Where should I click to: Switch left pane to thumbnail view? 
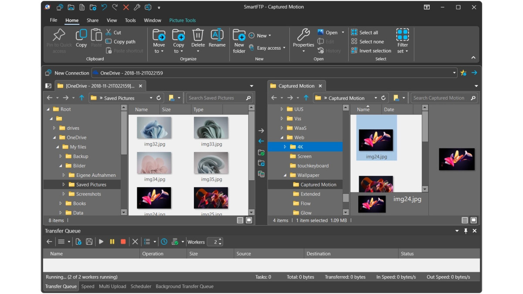tap(249, 220)
